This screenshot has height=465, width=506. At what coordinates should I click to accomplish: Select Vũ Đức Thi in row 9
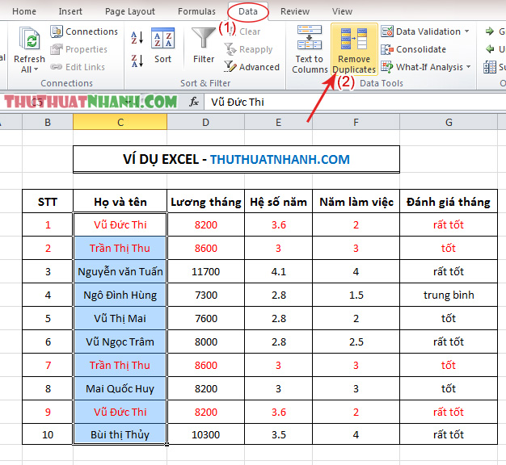[120, 412]
